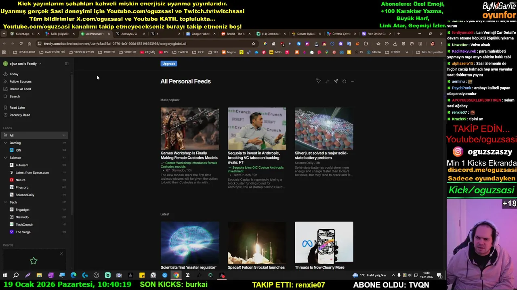
Task: Open the Tüm Yer İşaretleri folder
Action: pos(430,52)
